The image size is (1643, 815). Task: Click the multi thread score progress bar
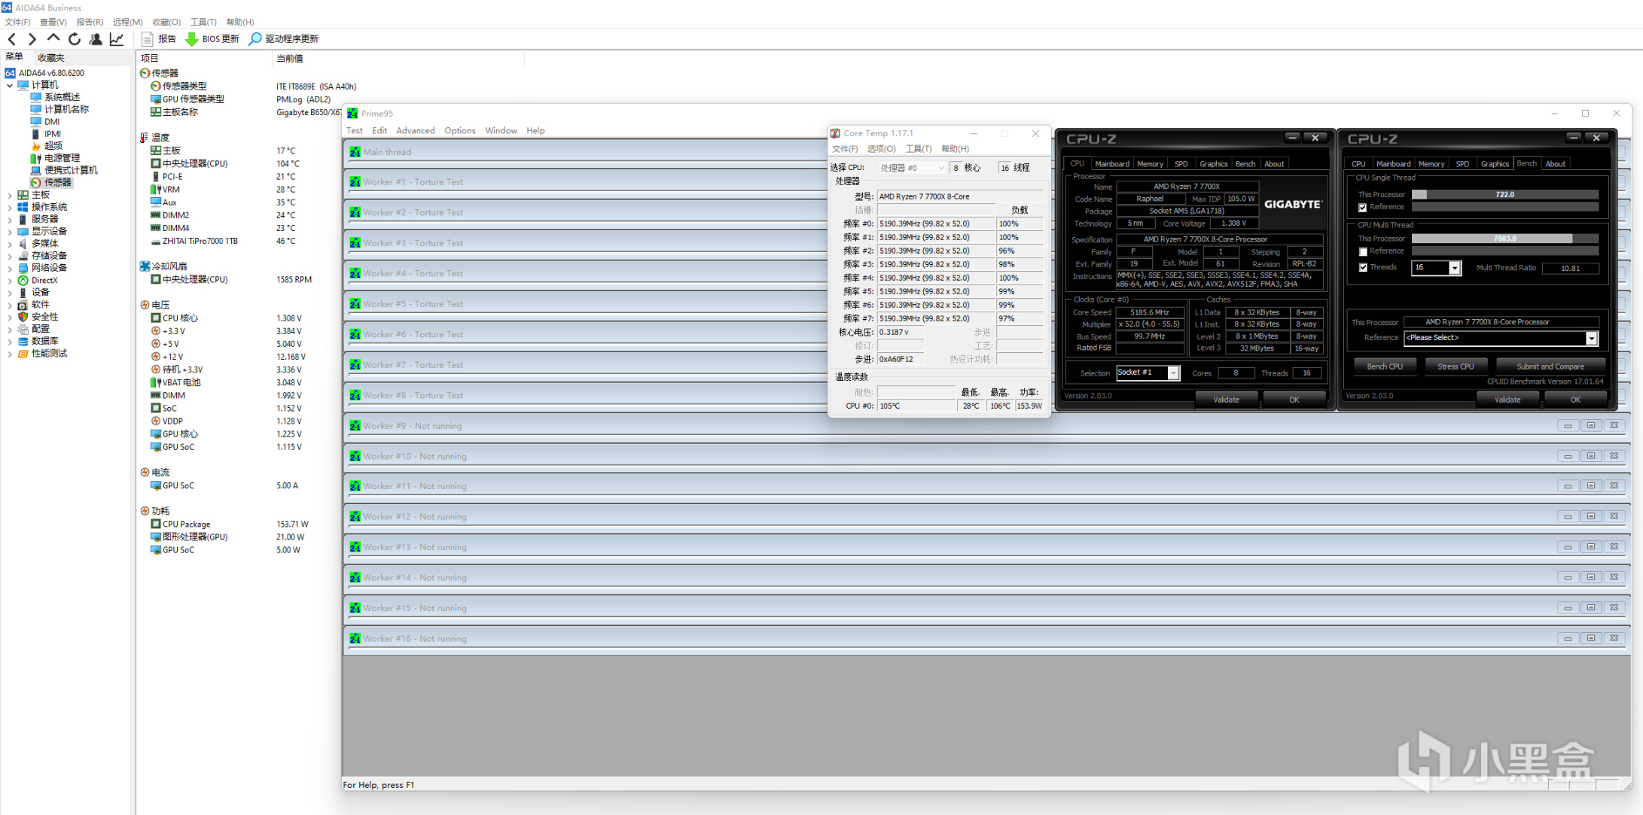[x=1504, y=239]
